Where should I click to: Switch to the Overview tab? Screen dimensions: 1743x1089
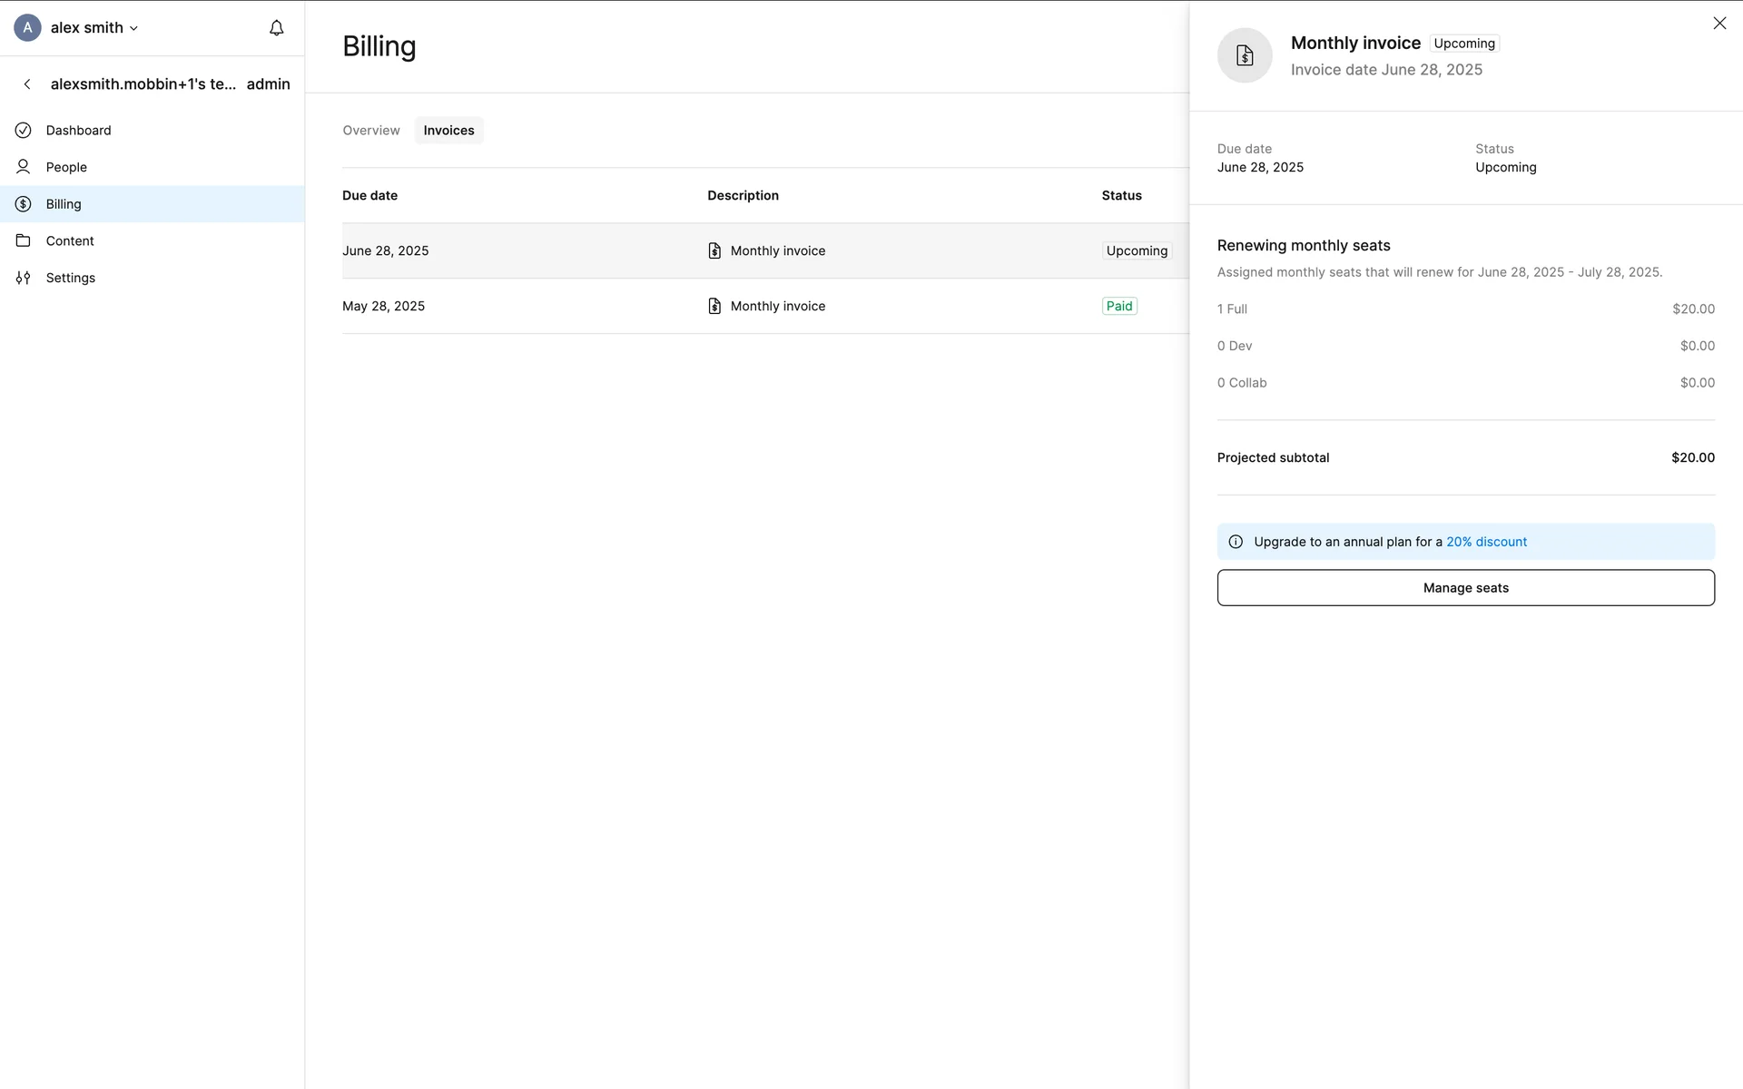(370, 131)
